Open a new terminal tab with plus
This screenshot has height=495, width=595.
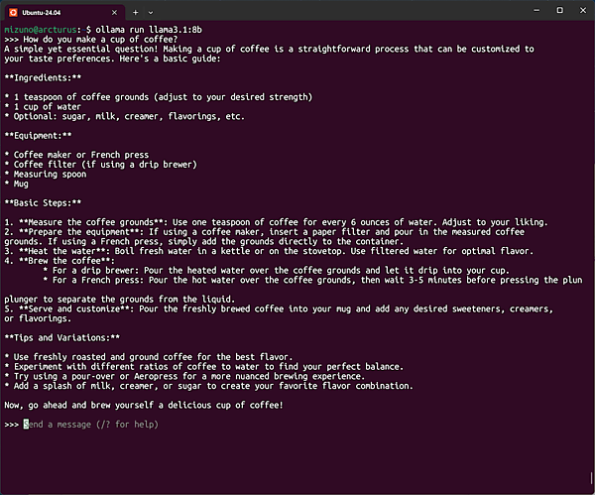(x=135, y=11)
